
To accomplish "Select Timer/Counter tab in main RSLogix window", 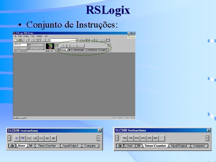I will click(79, 50).
